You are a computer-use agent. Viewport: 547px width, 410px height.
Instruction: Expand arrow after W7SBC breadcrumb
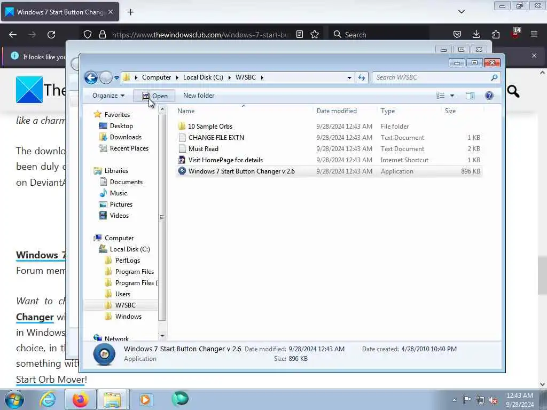pos(262,77)
